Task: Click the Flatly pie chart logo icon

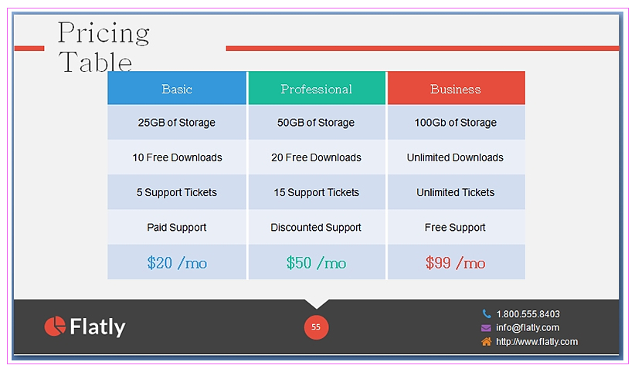Action: pyautogui.click(x=55, y=326)
